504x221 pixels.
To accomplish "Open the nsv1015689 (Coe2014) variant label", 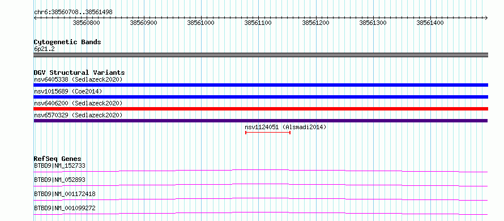I will 68,91.
